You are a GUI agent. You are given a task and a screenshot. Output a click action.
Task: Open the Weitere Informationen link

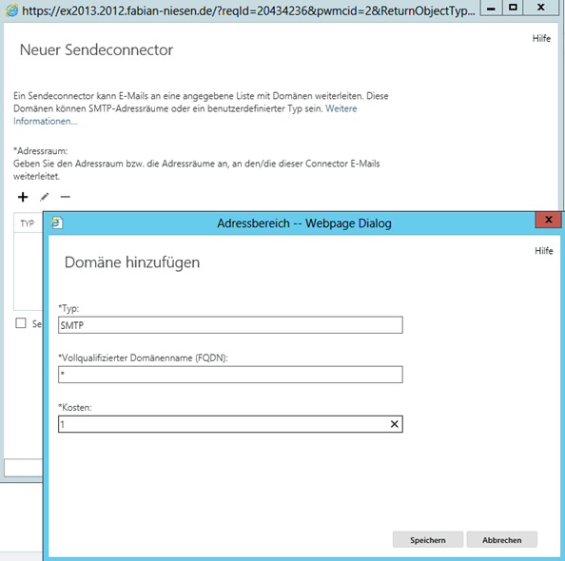pos(185,115)
